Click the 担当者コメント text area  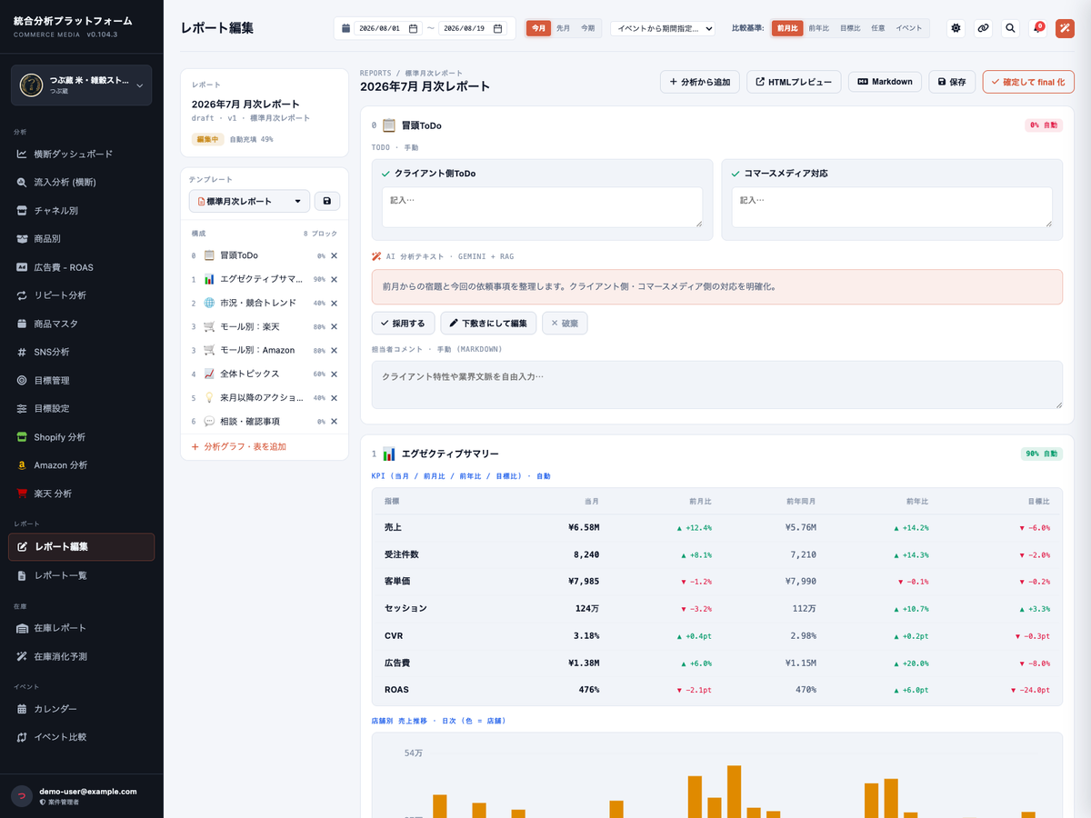tap(717, 384)
